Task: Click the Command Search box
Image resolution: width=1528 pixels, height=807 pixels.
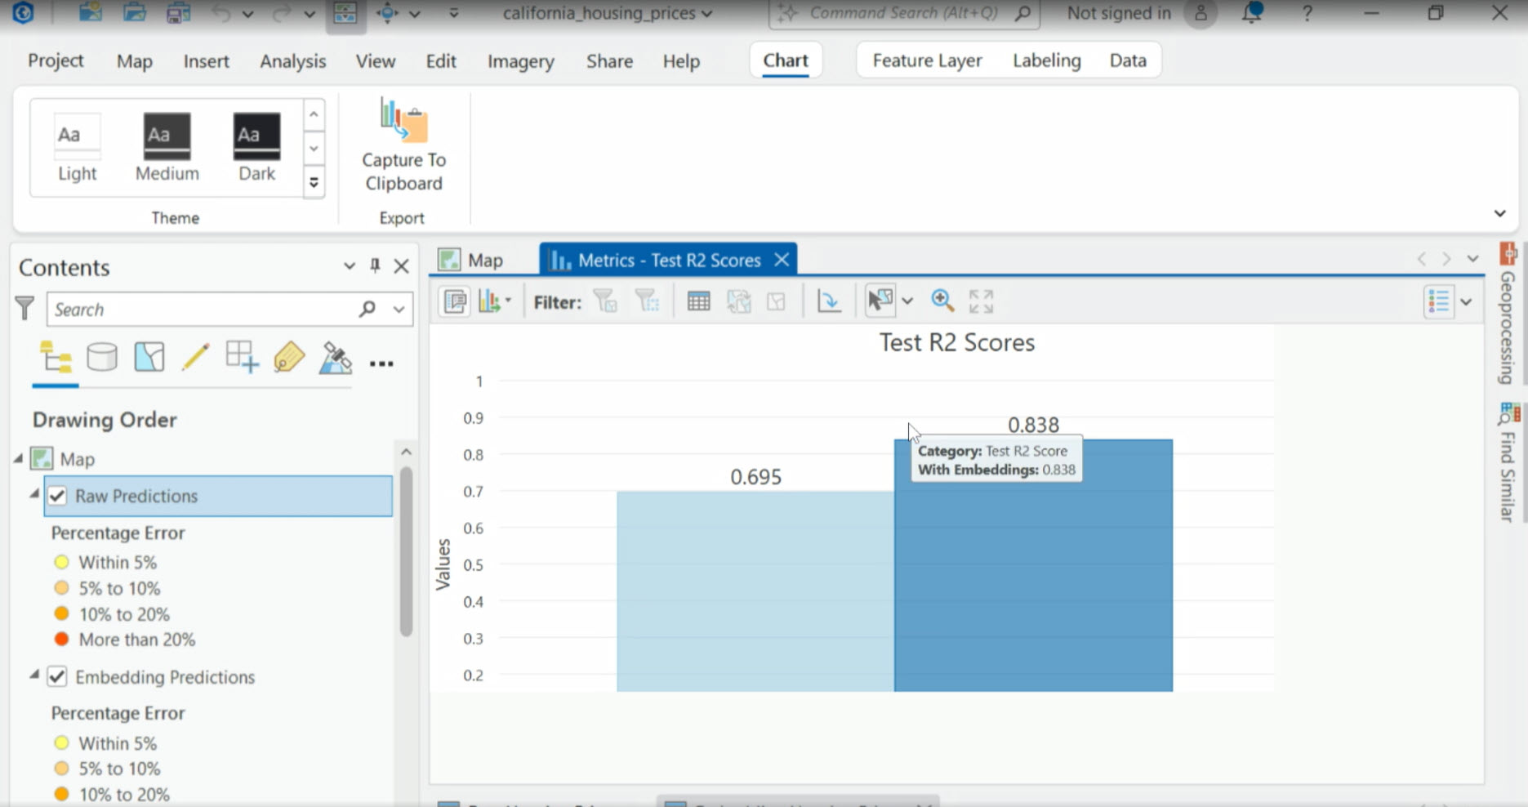Action: [x=904, y=14]
